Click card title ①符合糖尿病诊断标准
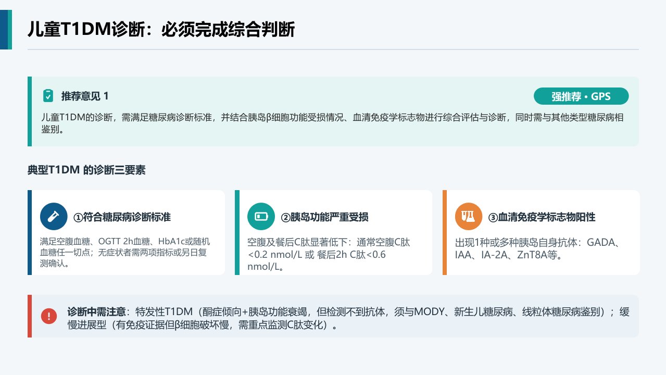This screenshot has height=375, width=666. (122, 217)
